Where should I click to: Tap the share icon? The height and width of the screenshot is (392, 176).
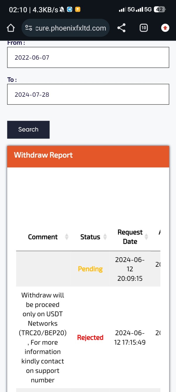[x=121, y=28]
